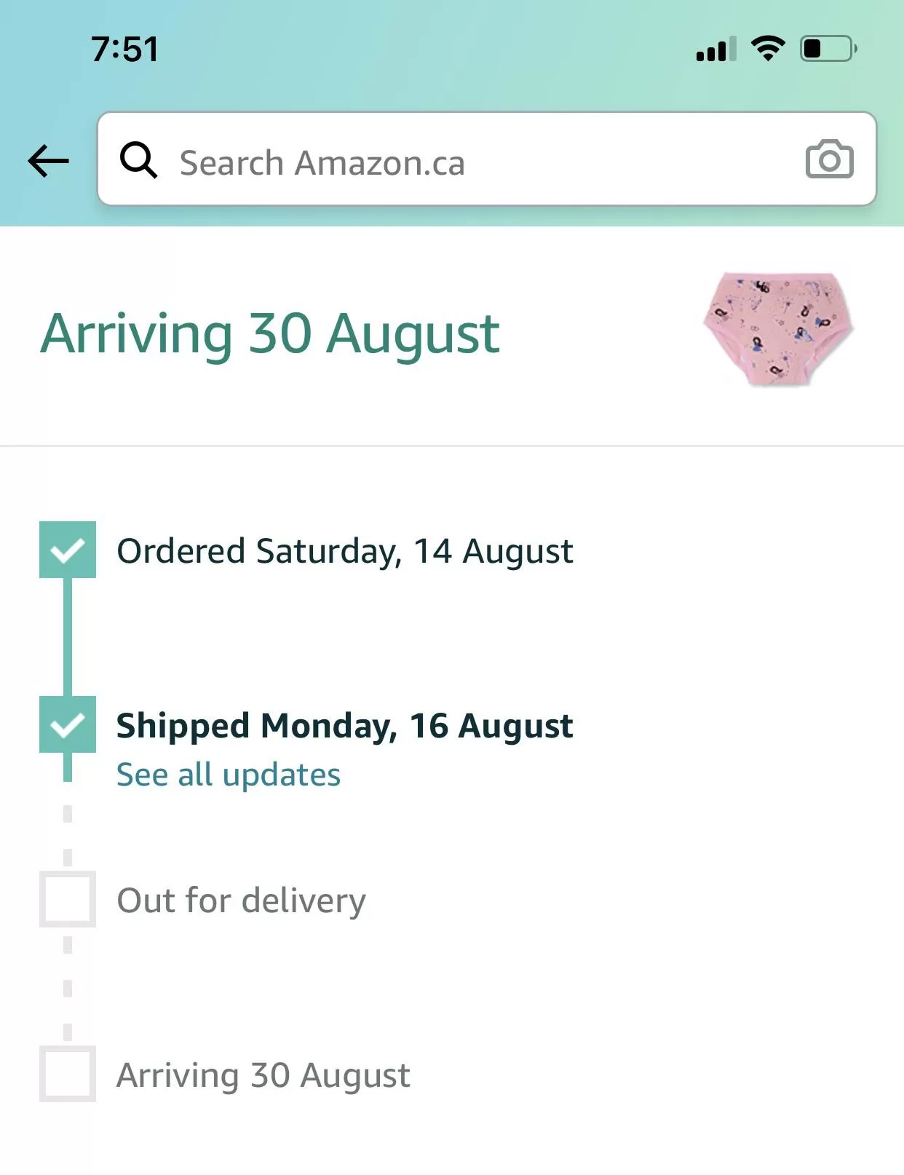Tap the Out for delivery checkbox
The image size is (904, 1175).
pyautogui.click(x=68, y=899)
